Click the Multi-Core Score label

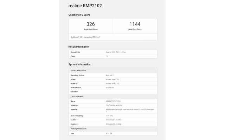(135, 29)
